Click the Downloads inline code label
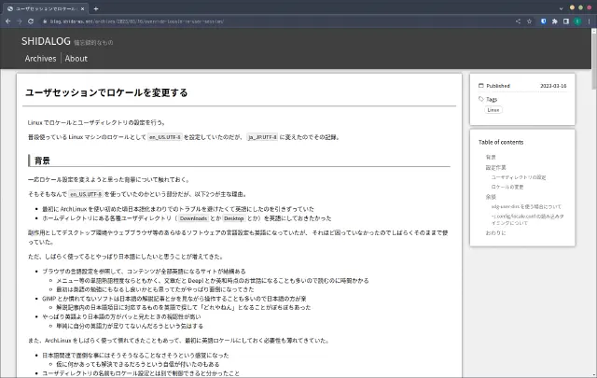The width and height of the screenshot is (597, 378). point(193,218)
